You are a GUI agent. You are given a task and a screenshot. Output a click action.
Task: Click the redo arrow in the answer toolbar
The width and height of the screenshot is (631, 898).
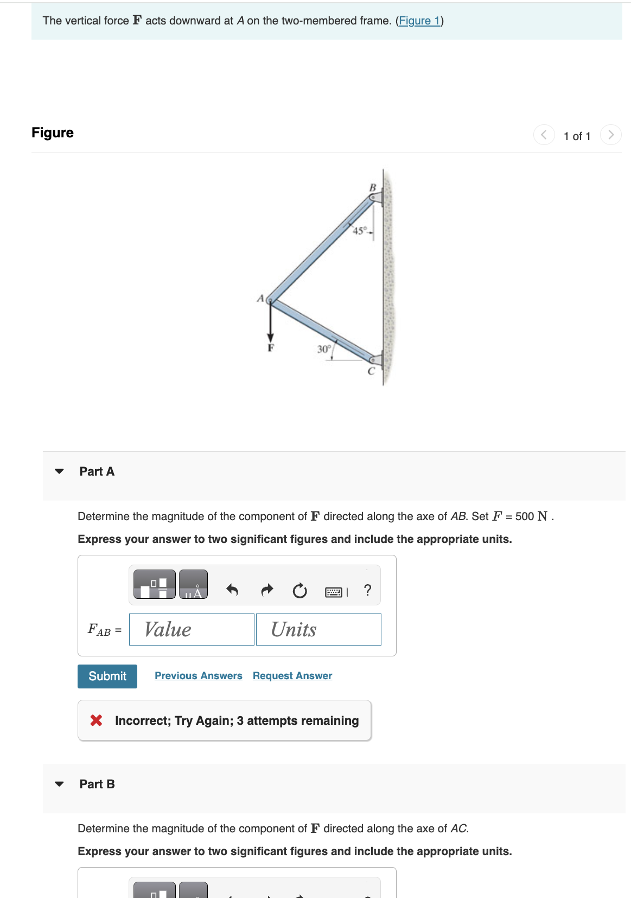pos(266,590)
